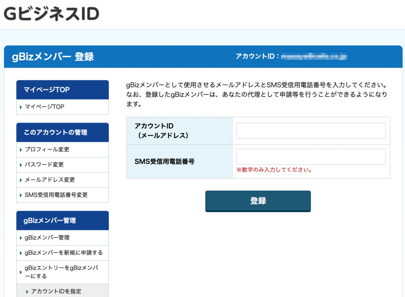Click the red ※数字のみ入力してください note
Screen dimensions: 405x297
coord(274,170)
